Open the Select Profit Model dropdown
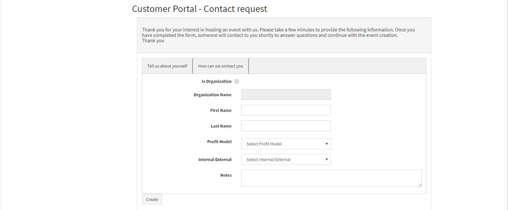 (286, 144)
